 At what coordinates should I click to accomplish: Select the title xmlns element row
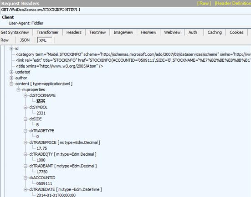tap(59, 66)
